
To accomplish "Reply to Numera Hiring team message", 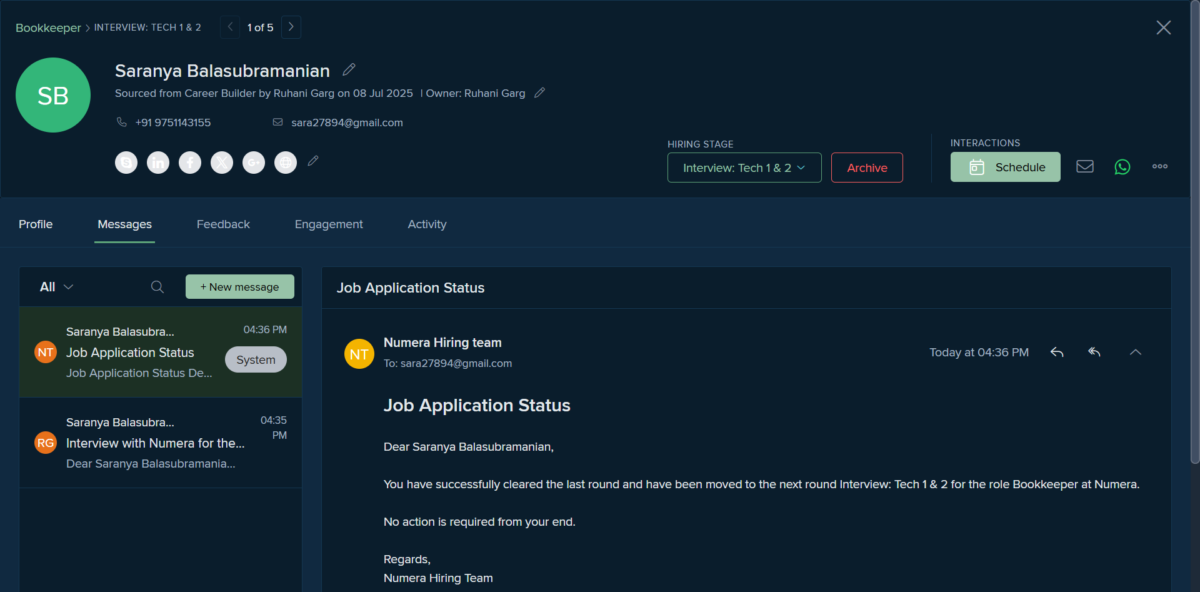I will 1057,352.
